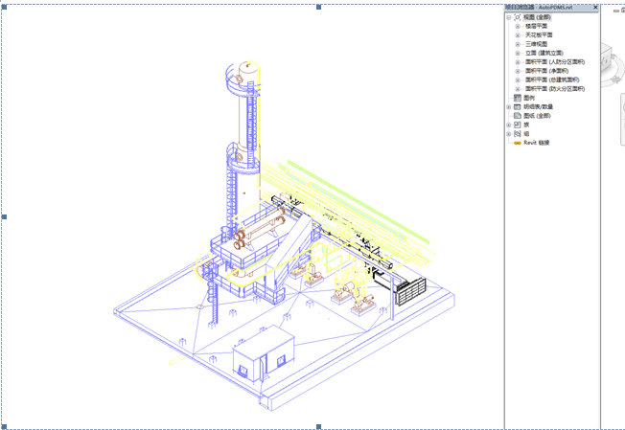Screen dimensions: 625x430
Task: Expand the 三维视图 3D views node
Action: pyautogui.click(x=518, y=44)
